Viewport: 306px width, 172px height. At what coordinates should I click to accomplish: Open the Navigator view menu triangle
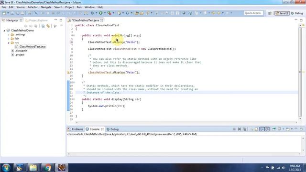(62, 26)
